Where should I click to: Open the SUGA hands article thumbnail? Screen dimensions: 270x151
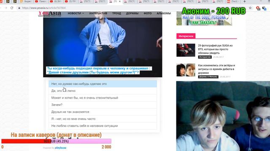click(x=186, y=50)
